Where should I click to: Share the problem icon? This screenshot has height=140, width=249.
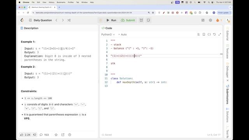click(63, 135)
